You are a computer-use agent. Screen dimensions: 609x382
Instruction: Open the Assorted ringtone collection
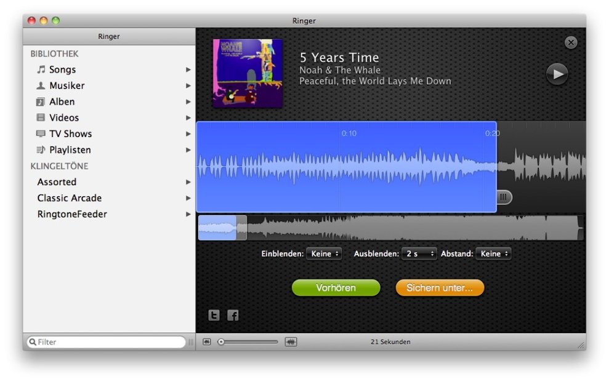click(x=109, y=182)
